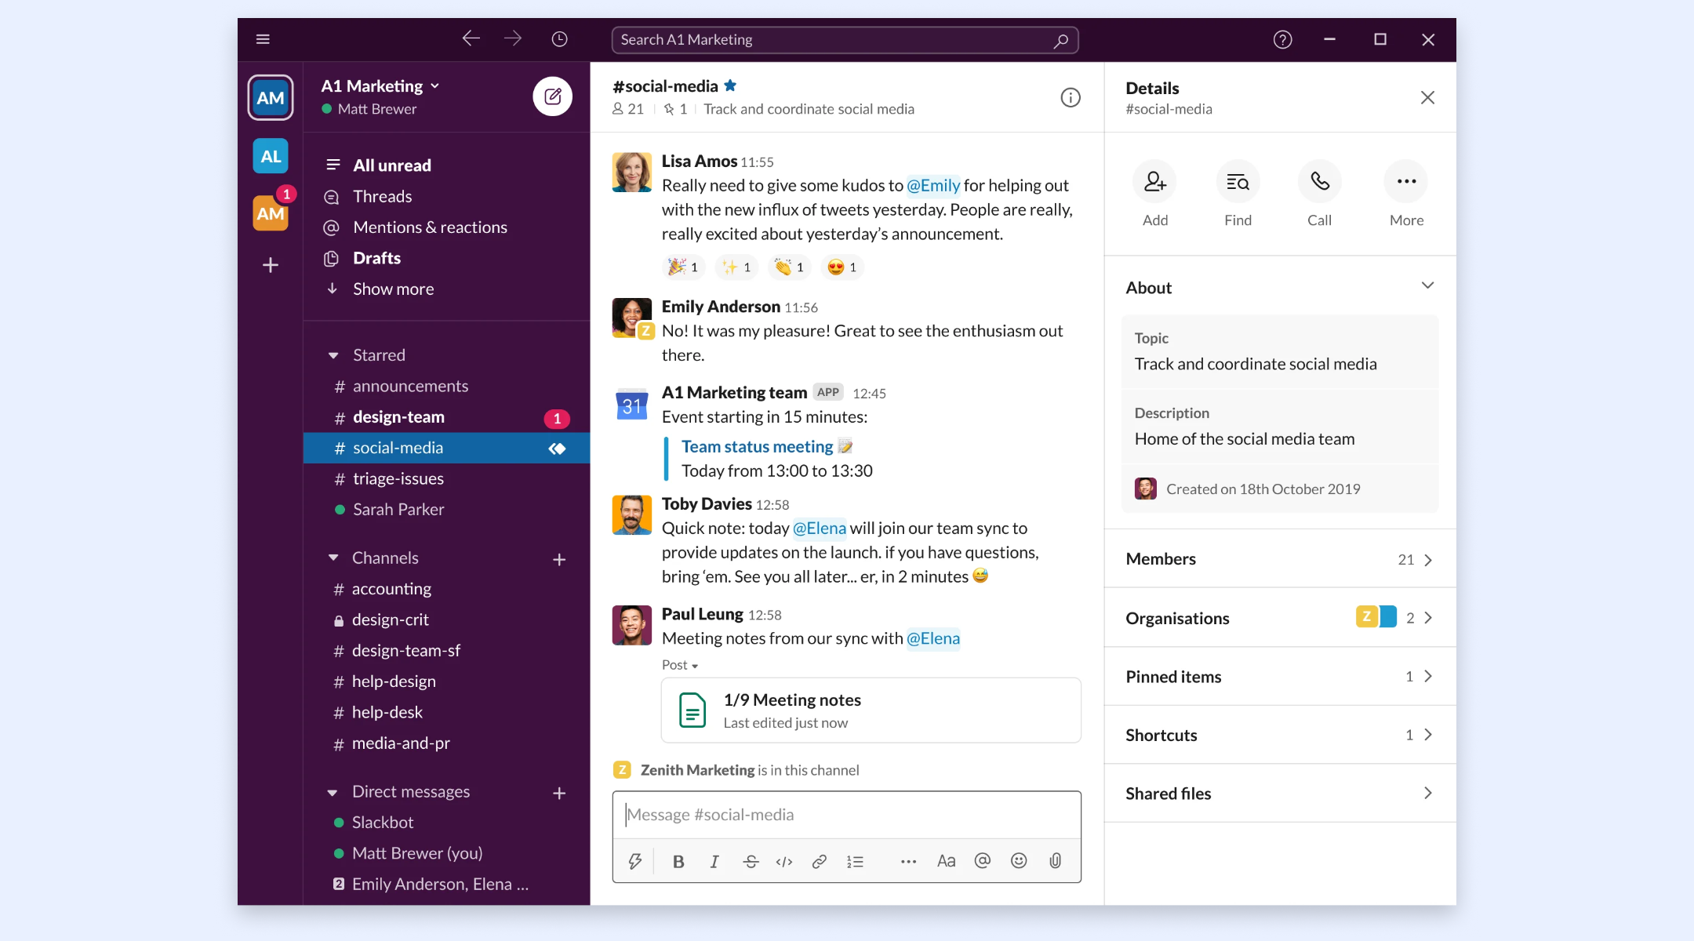Open the design-team channel
The width and height of the screenshot is (1694, 941).
tap(446, 417)
